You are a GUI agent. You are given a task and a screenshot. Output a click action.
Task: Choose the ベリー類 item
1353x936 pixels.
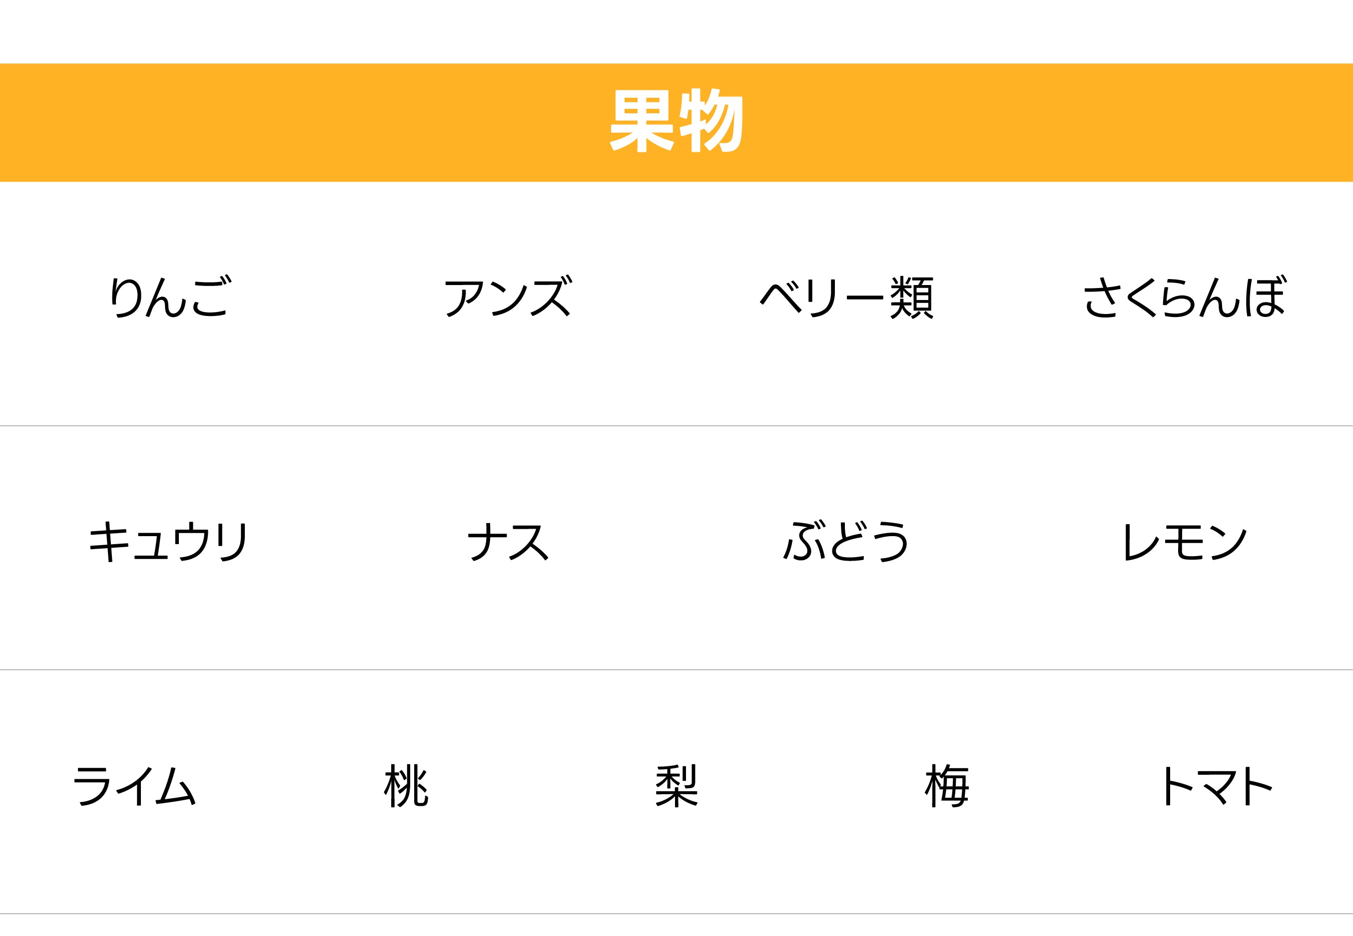(846, 297)
